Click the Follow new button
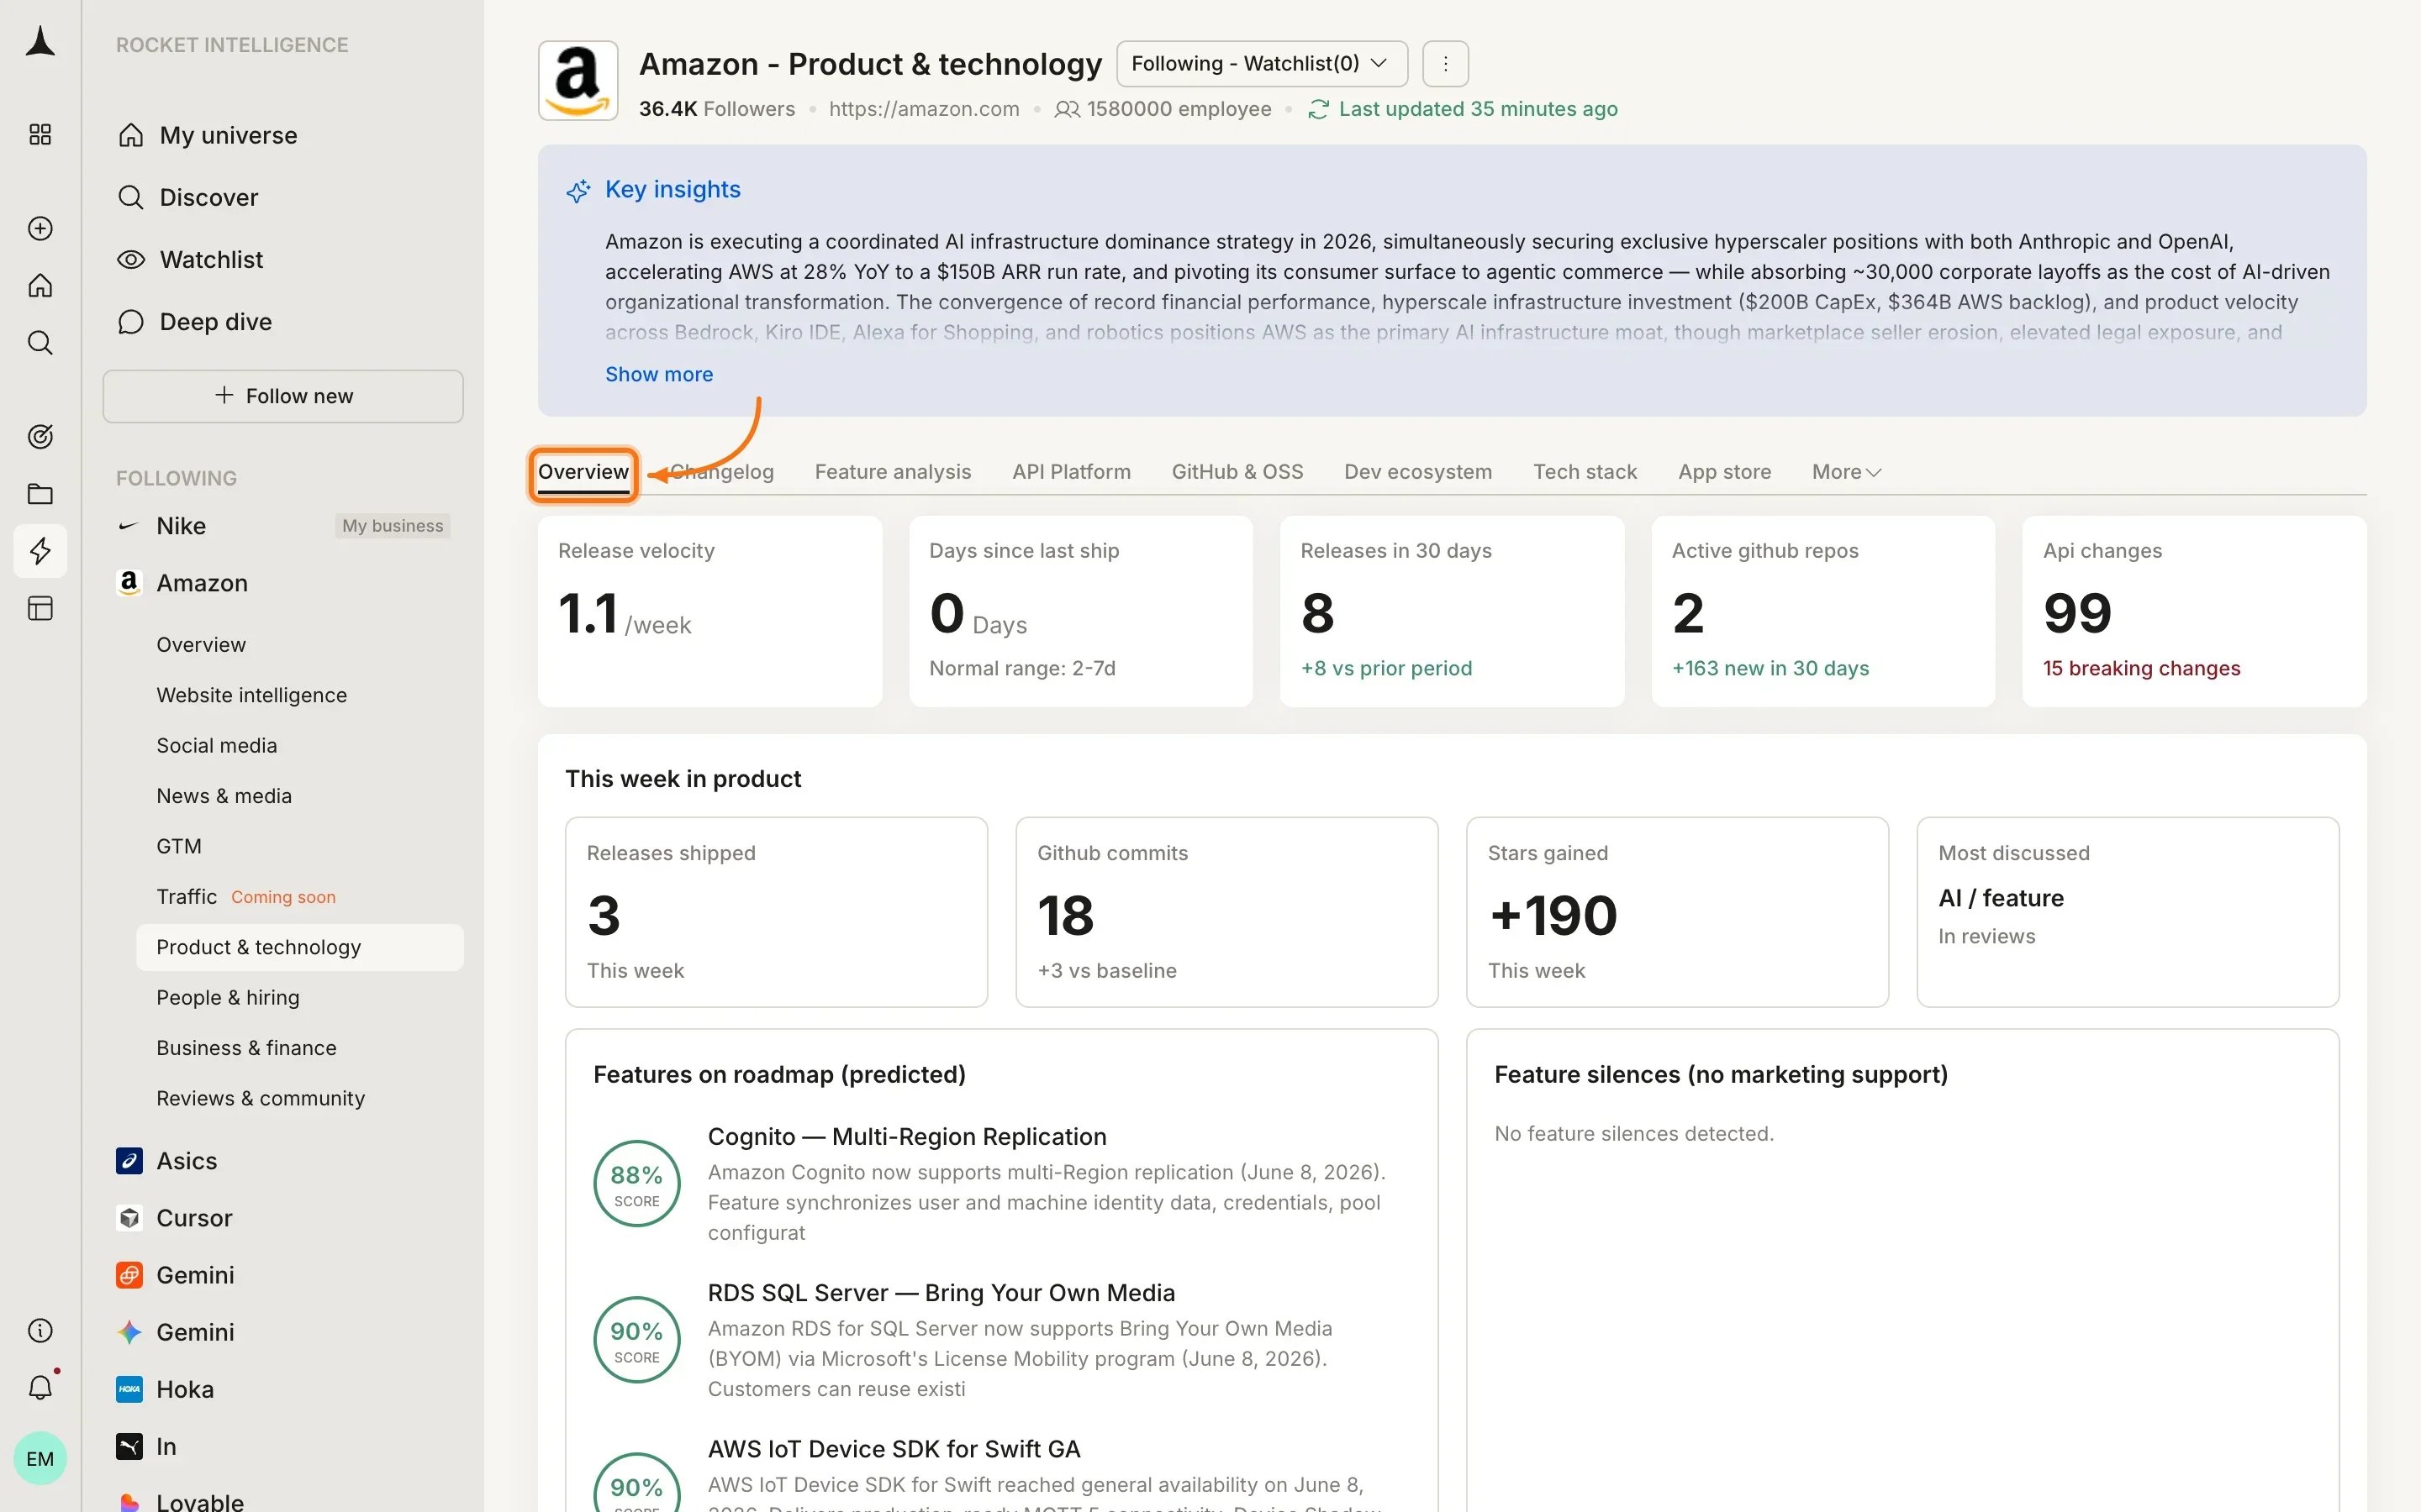 coord(283,396)
